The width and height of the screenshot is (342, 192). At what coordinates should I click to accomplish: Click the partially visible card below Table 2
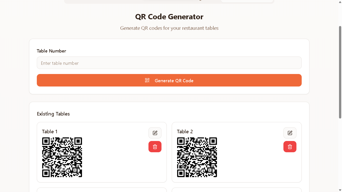click(x=237, y=190)
